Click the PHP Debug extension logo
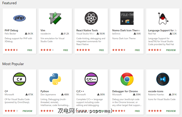This screenshot has height=117, width=182. 19,18
